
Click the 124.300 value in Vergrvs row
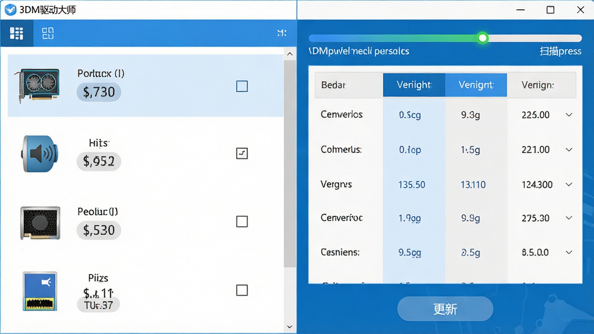point(537,185)
